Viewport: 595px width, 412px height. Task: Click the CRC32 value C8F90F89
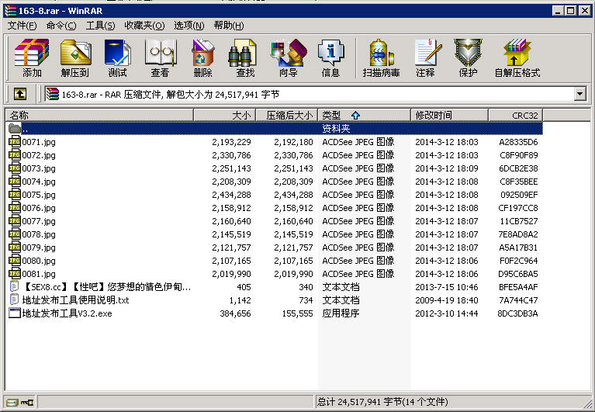point(518,155)
